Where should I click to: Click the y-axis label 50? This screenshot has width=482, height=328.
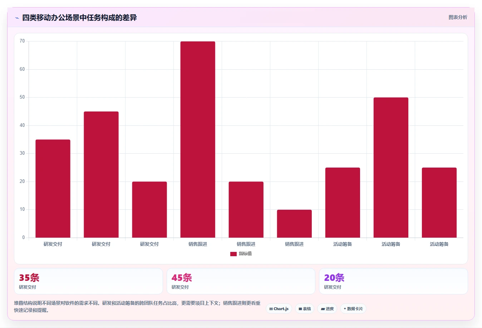[x=22, y=97]
